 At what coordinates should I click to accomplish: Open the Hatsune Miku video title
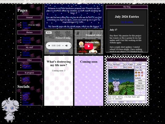tap(92, 42)
